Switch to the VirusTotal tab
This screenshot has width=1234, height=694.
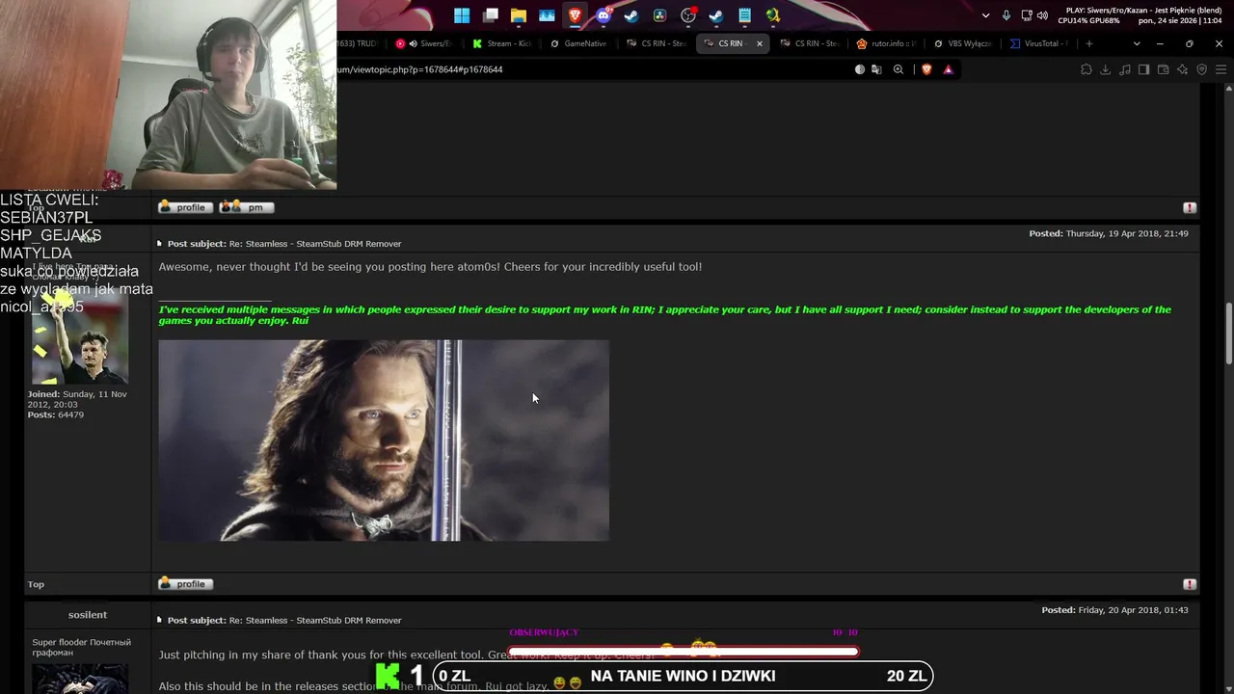1040,43
